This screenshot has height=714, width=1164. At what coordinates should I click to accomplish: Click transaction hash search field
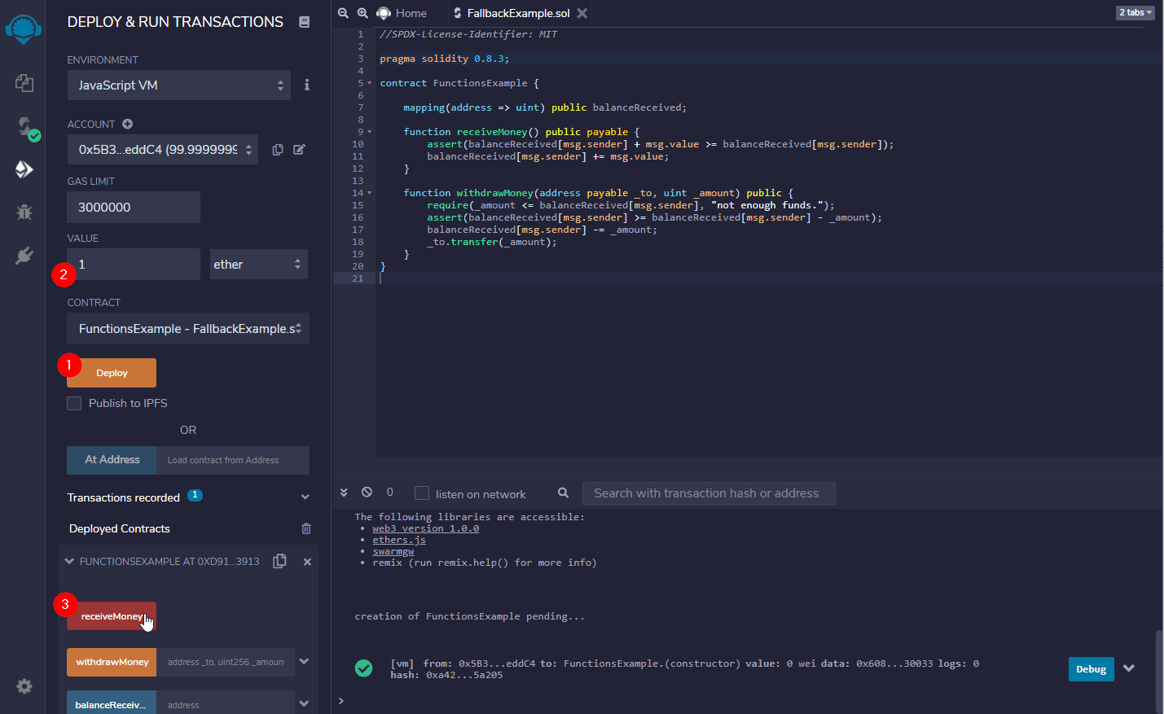tap(709, 493)
